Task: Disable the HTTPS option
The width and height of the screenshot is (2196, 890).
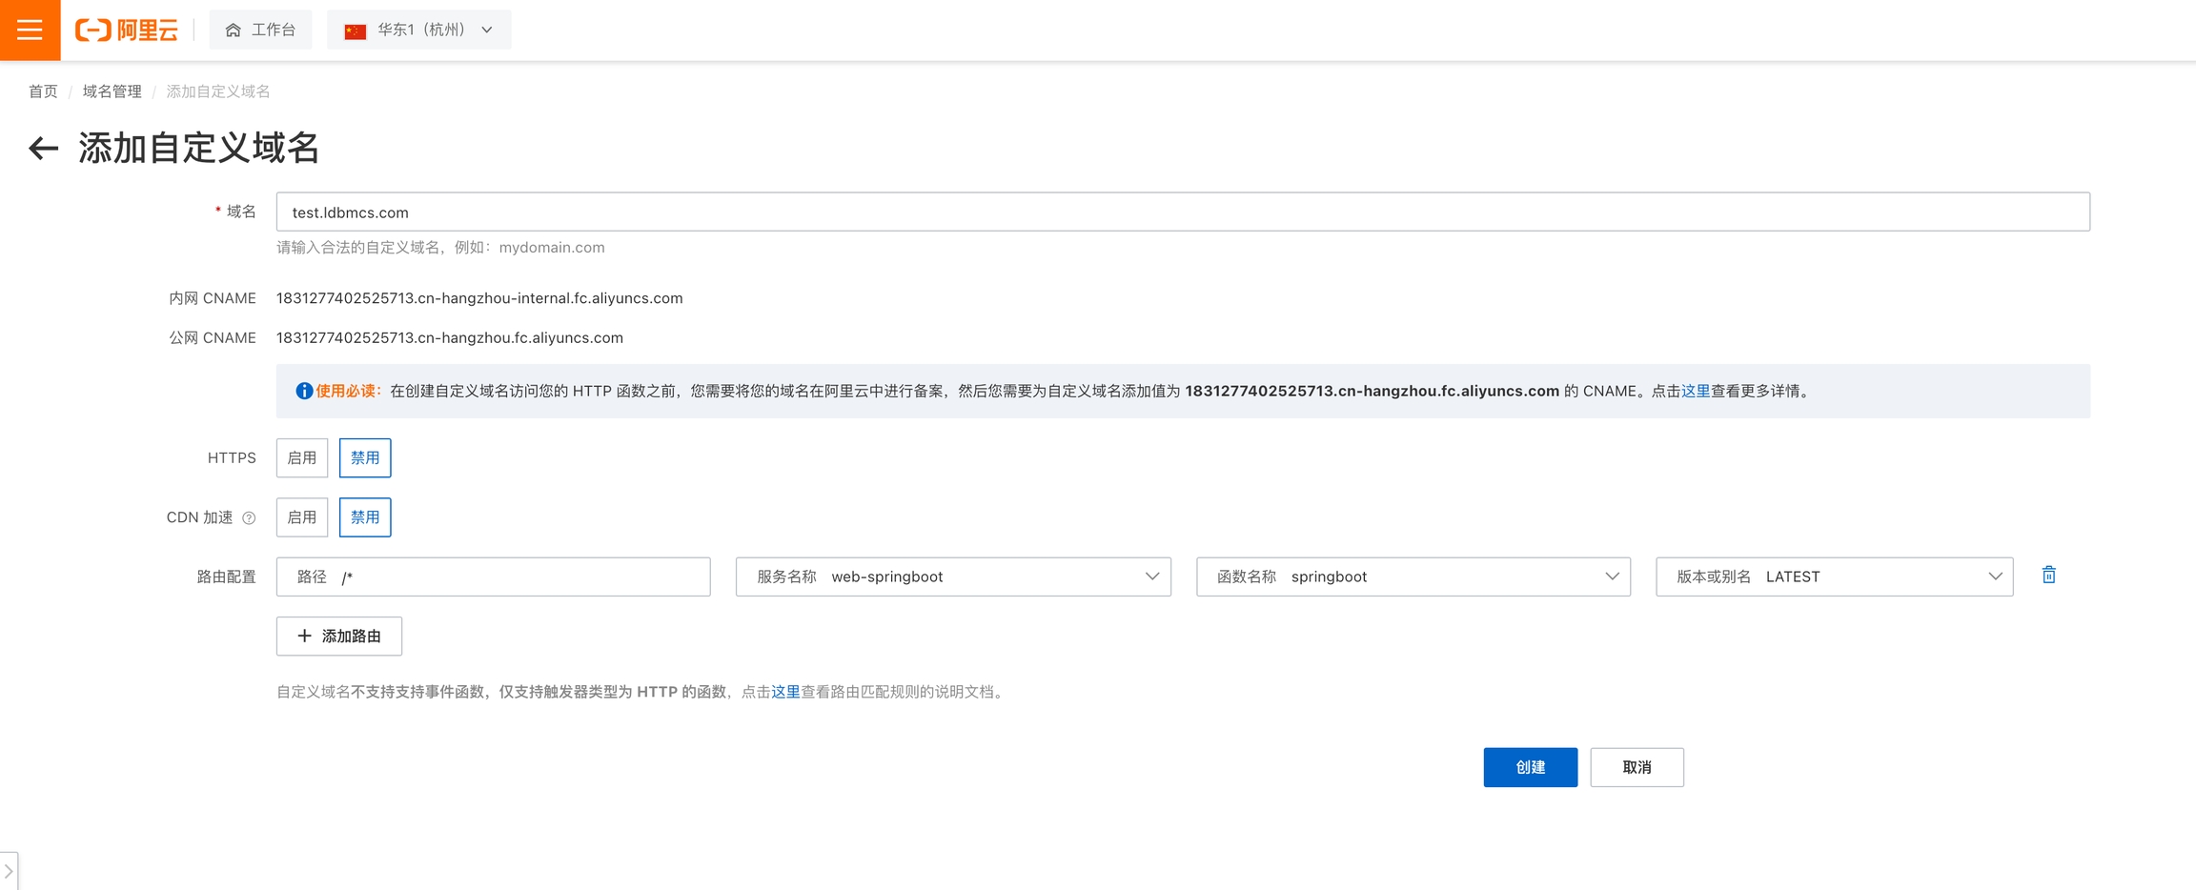Action: 365,458
